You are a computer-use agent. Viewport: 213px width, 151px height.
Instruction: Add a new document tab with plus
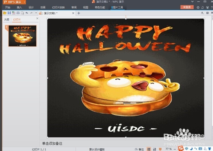[79, 13]
